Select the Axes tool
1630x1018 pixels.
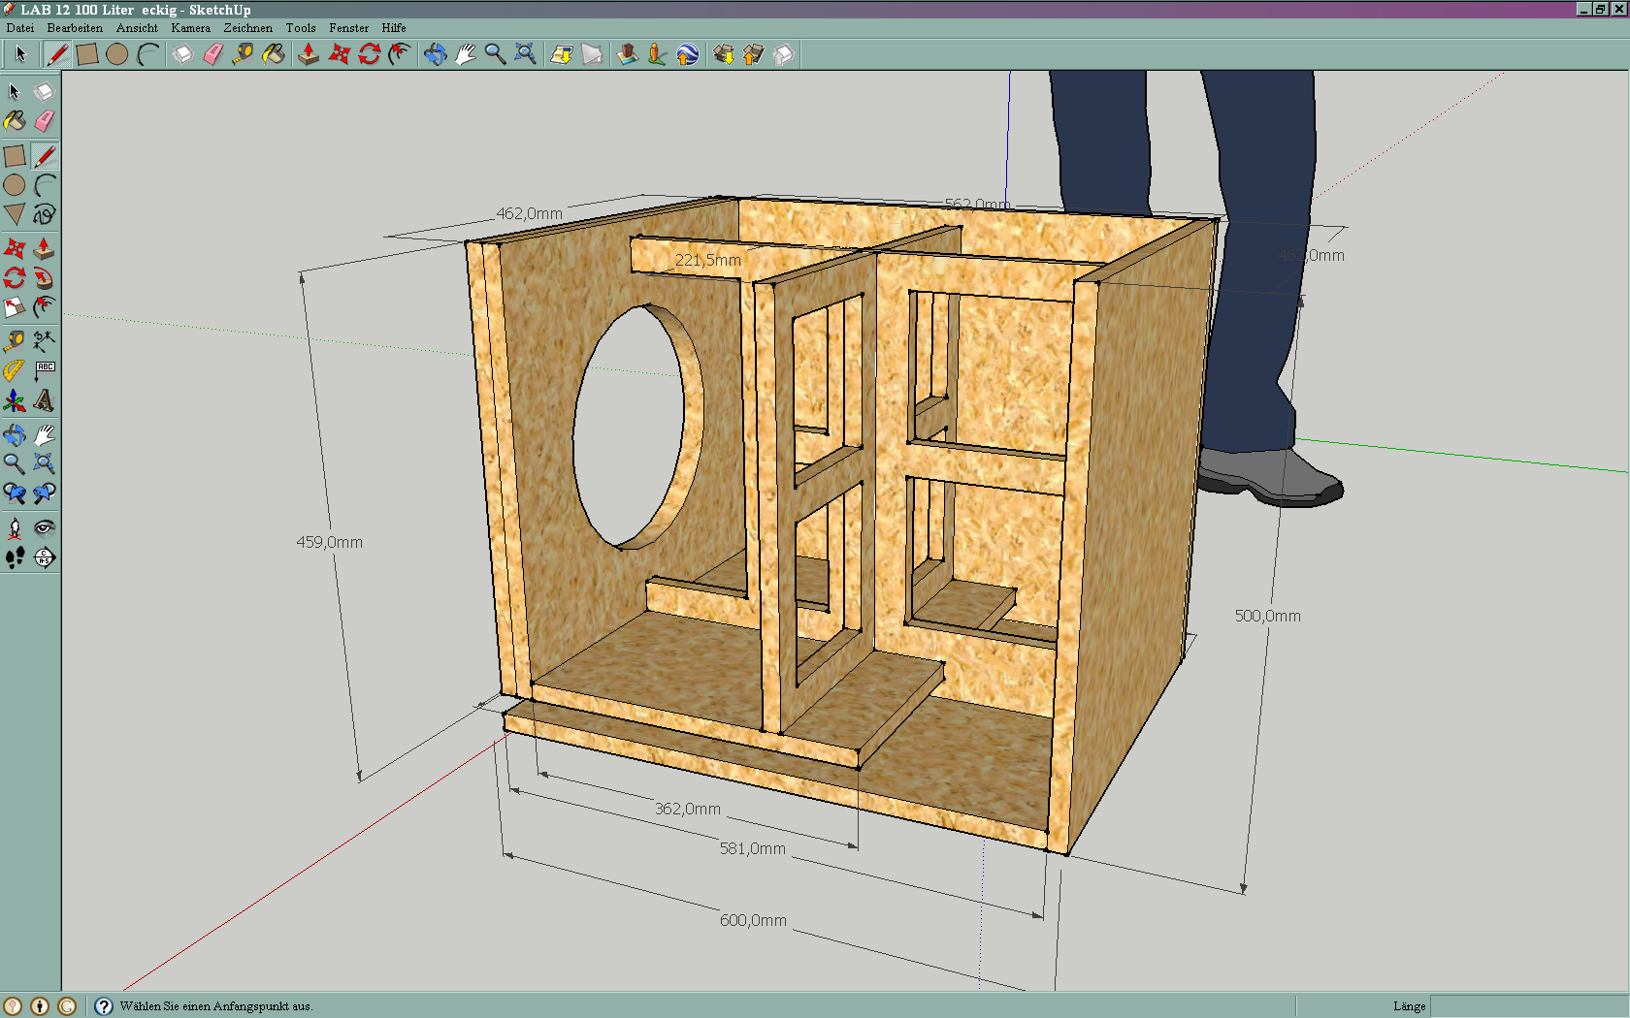point(15,400)
